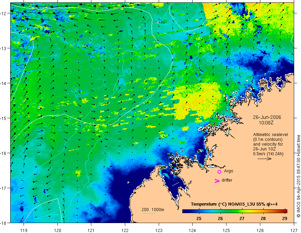Click the colorbar tick label 27

(x=242, y=218)
